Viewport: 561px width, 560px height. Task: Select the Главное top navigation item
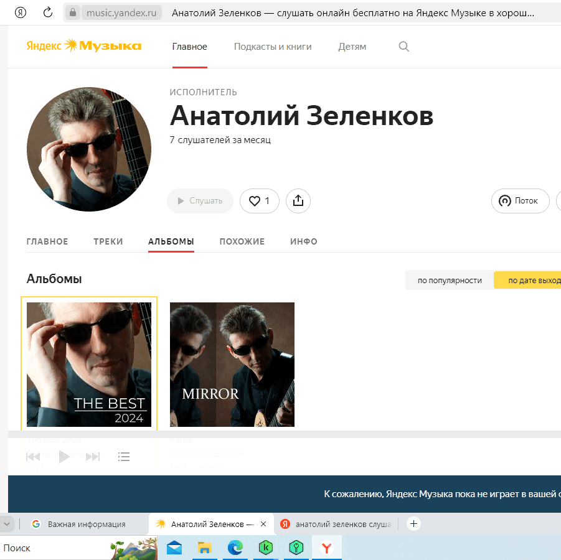(x=190, y=47)
